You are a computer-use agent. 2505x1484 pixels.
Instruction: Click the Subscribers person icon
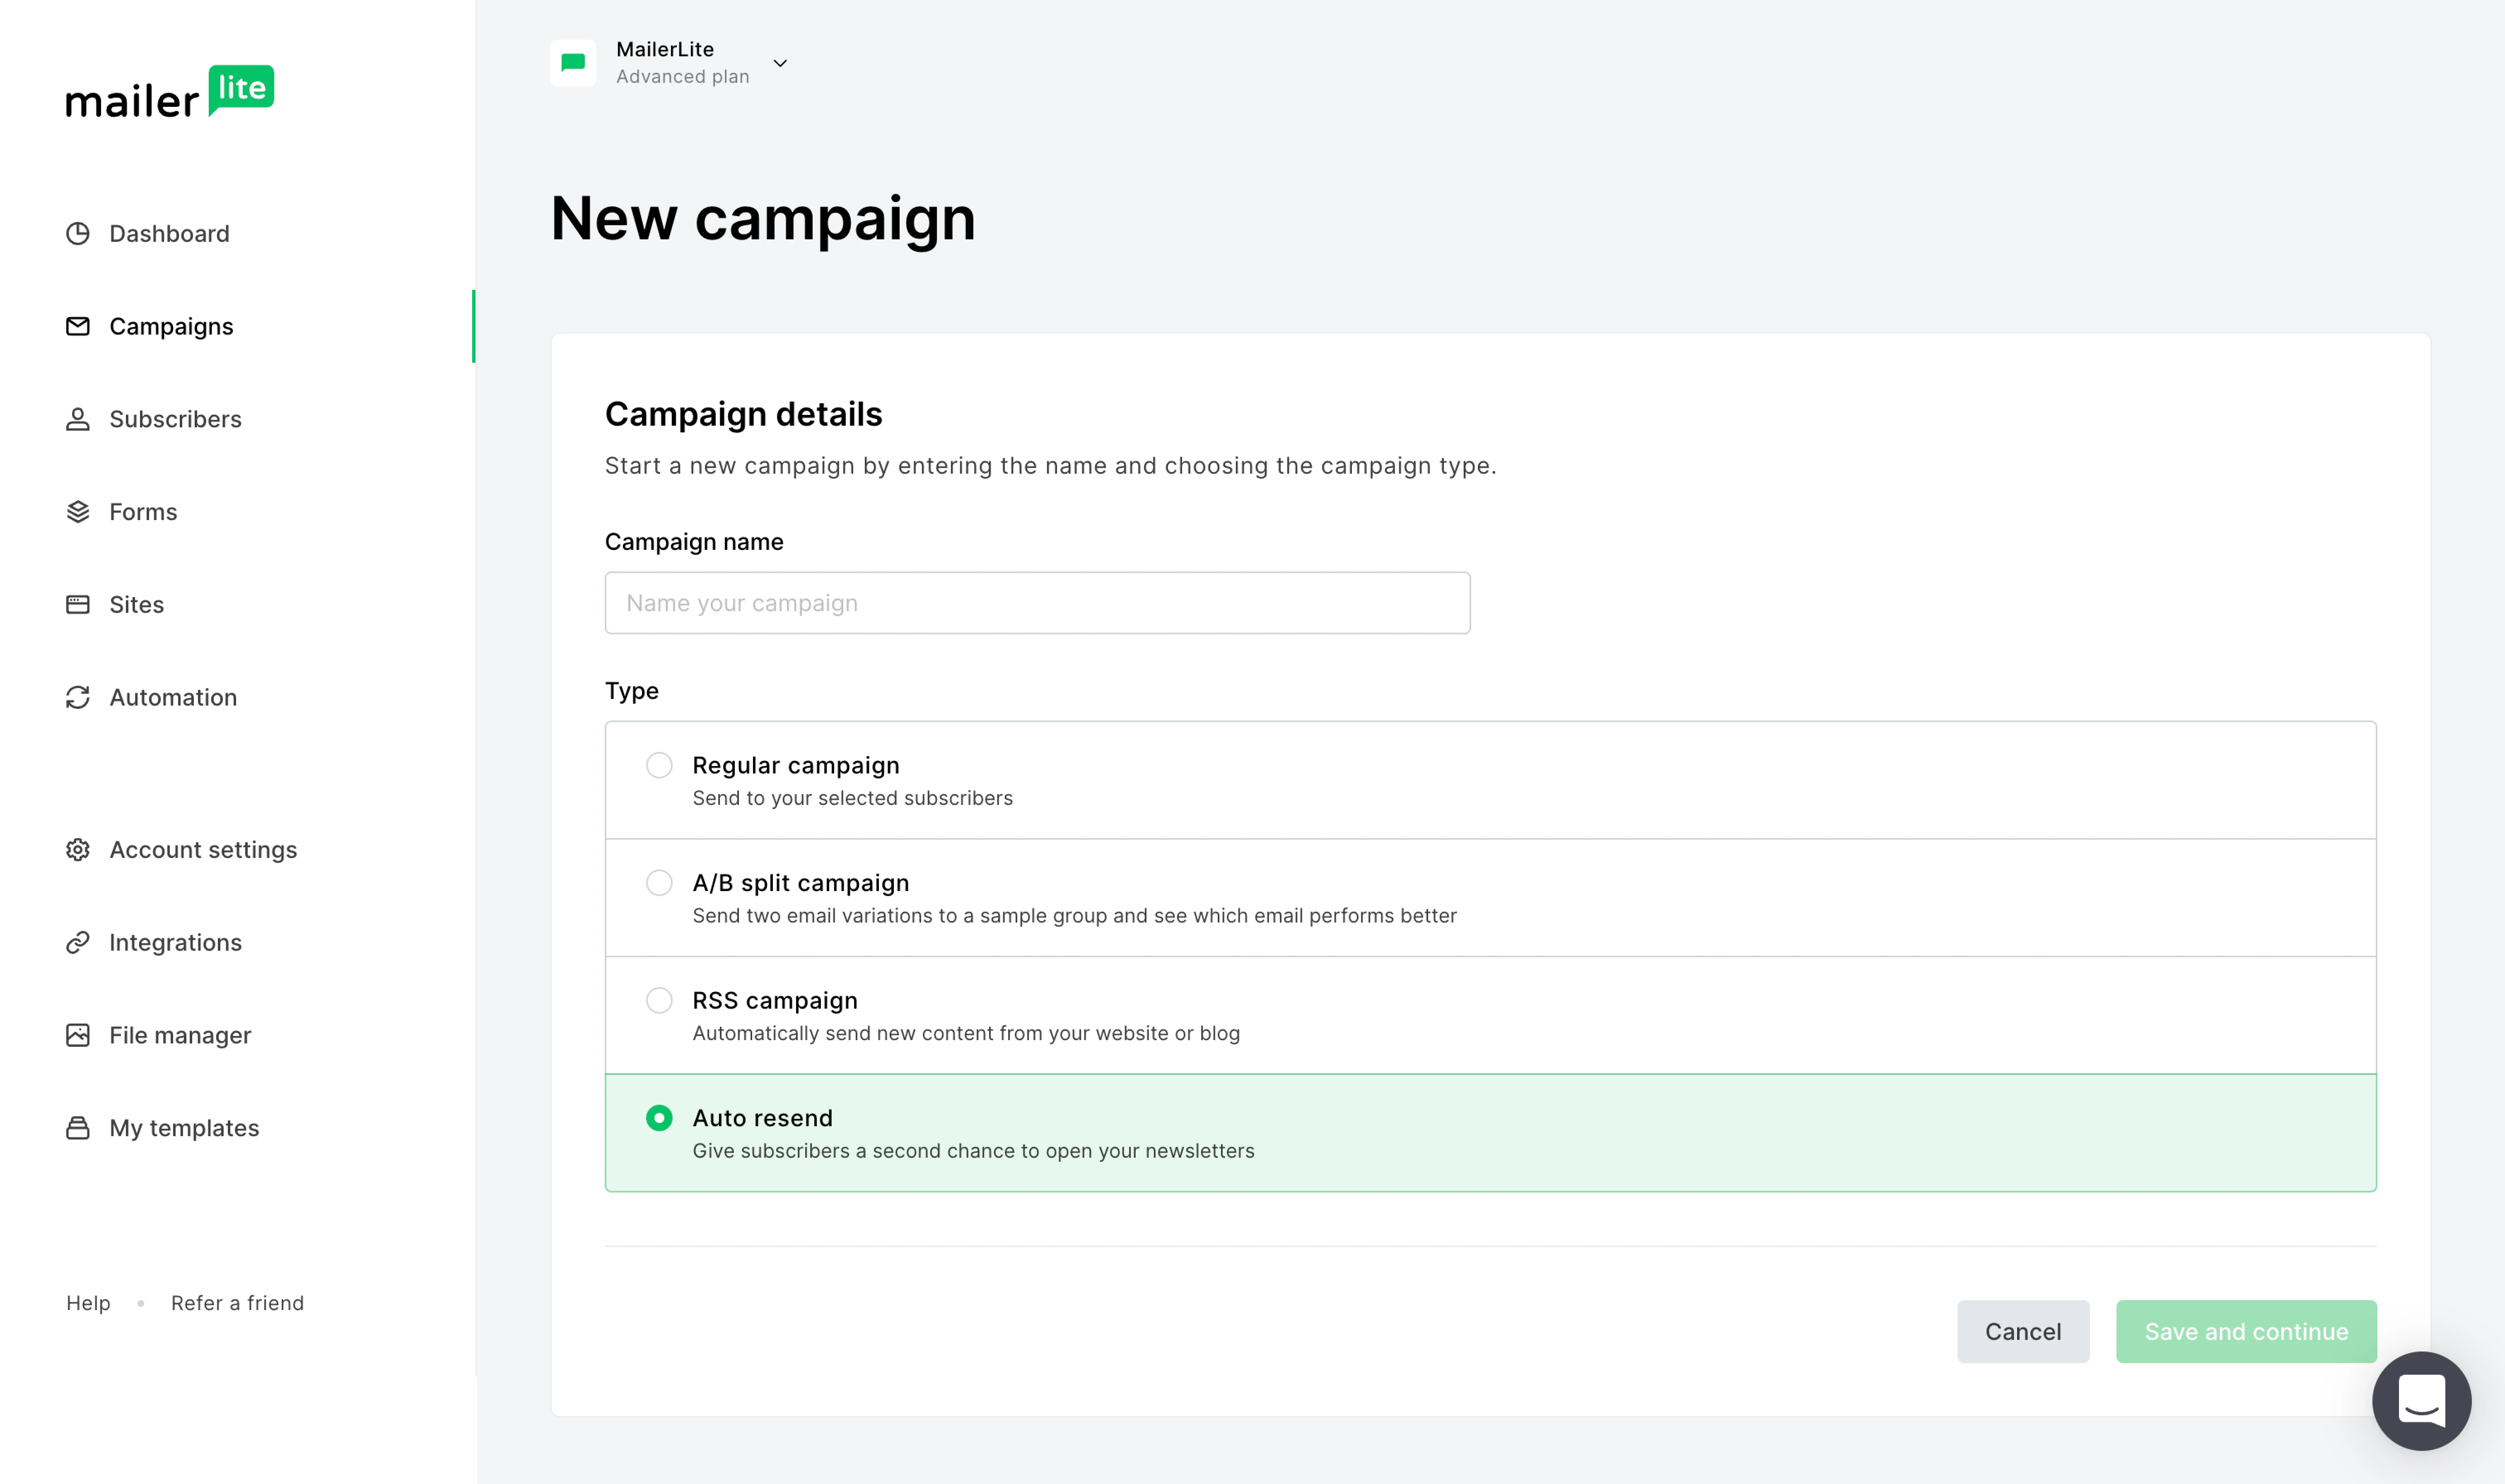pos(78,419)
